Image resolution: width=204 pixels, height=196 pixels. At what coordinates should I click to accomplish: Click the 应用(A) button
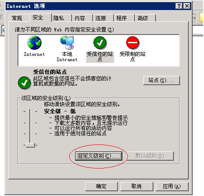pyautogui.click(x=172, y=186)
